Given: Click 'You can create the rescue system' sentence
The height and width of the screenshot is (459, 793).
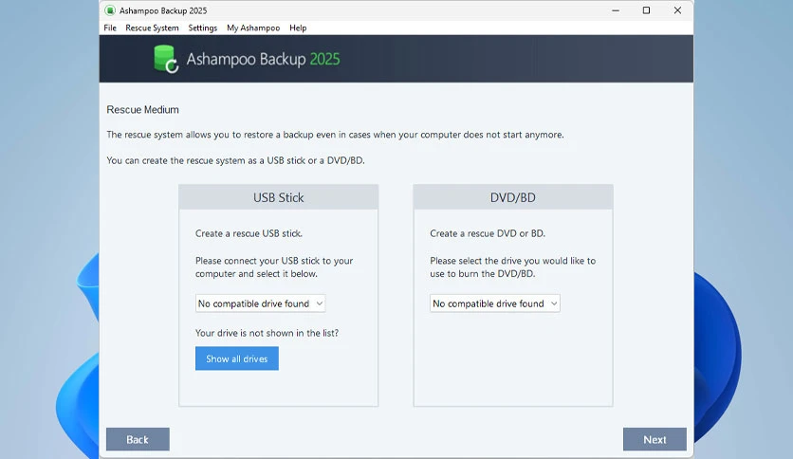Looking at the screenshot, I should click(x=235, y=160).
